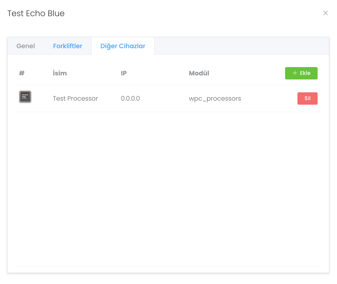The image size is (337, 284).
Task: Open the Forkliftler tab
Action: (68, 46)
